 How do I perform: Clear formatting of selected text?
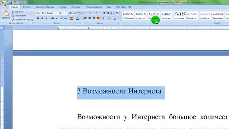(79, 13)
